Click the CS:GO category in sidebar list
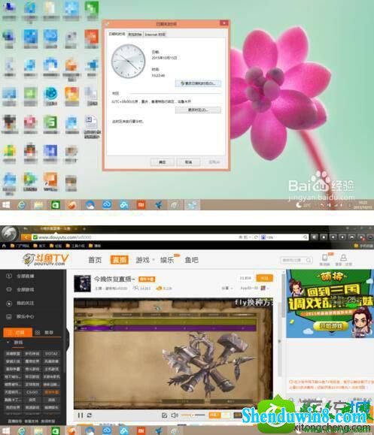Image resolution: width=374 pixels, height=435 pixels. tap(32, 392)
